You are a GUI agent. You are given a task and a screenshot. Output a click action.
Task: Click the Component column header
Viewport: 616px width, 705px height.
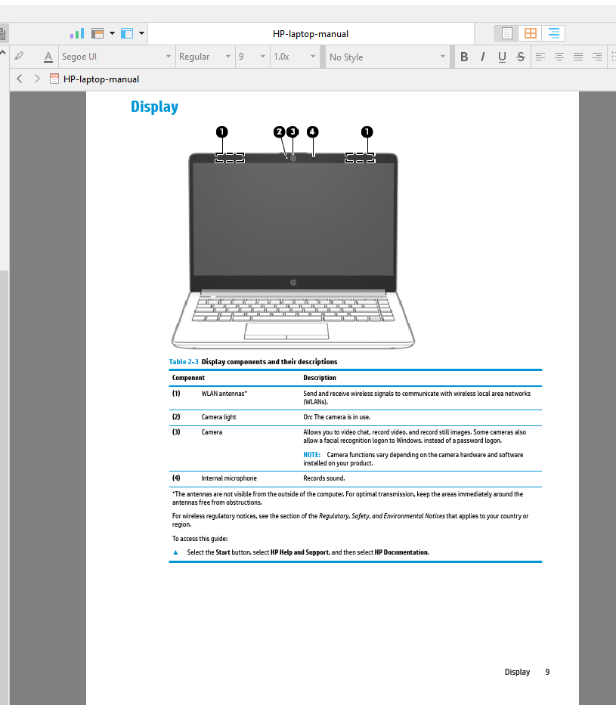(188, 378)
